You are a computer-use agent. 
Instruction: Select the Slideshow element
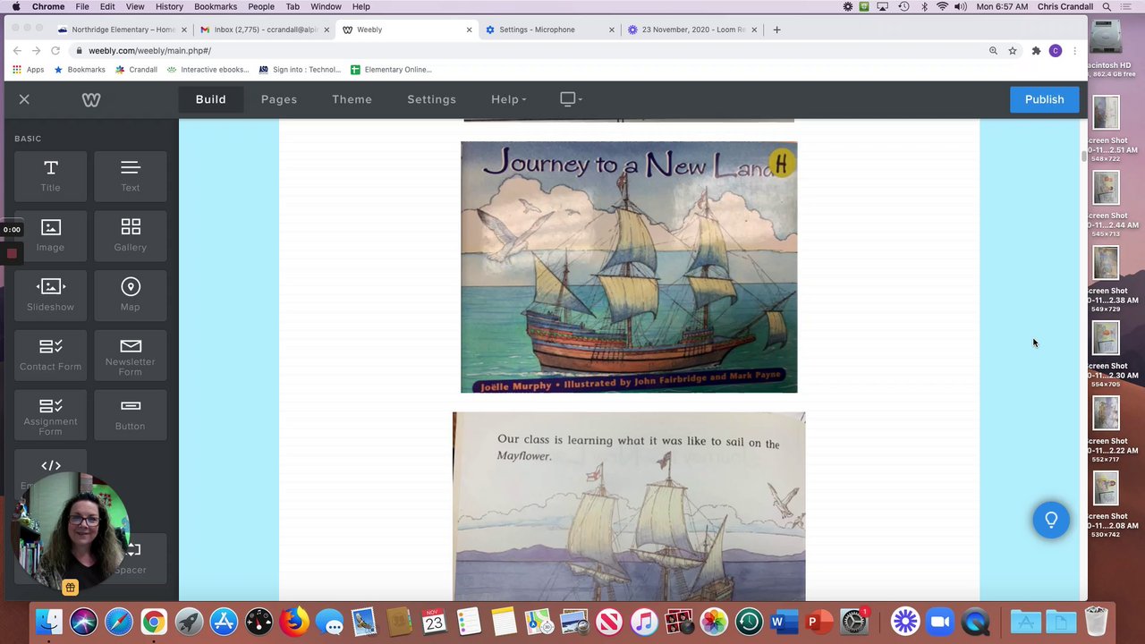pos(50,295)
